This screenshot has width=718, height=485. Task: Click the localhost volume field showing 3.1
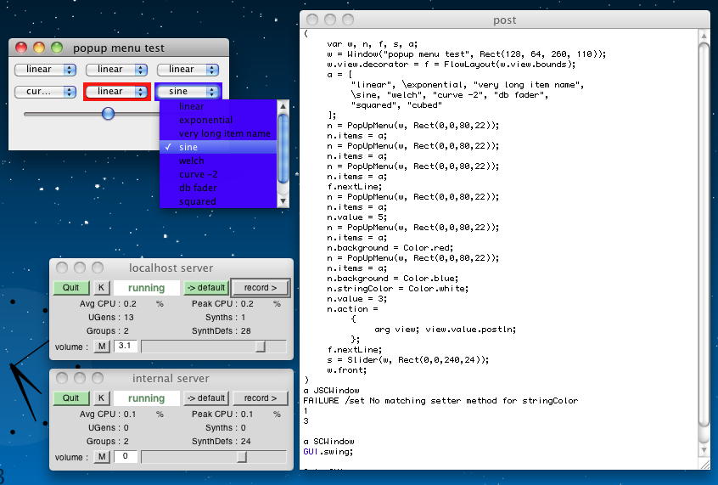tap(125, 347)
